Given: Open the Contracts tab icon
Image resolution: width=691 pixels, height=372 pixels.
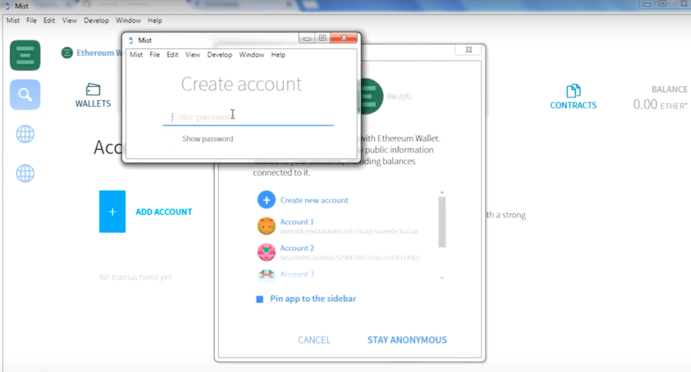Looking at the screenshot, I should (573, 91).
